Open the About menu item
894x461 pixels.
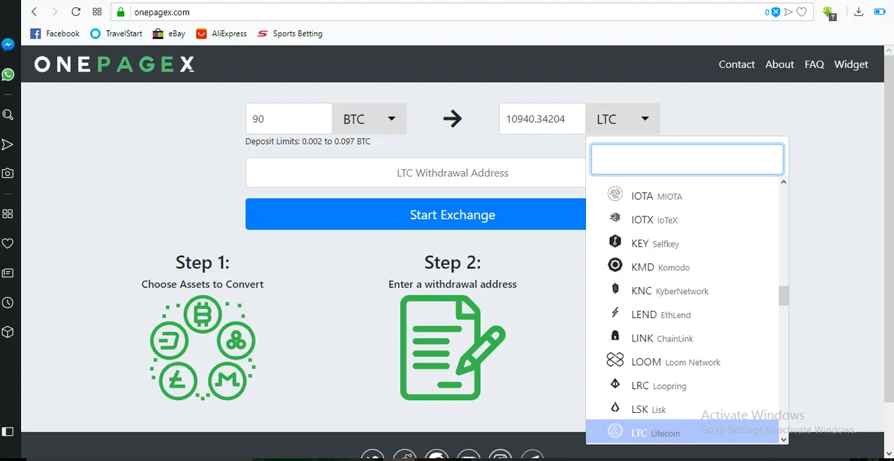(779, 64)
